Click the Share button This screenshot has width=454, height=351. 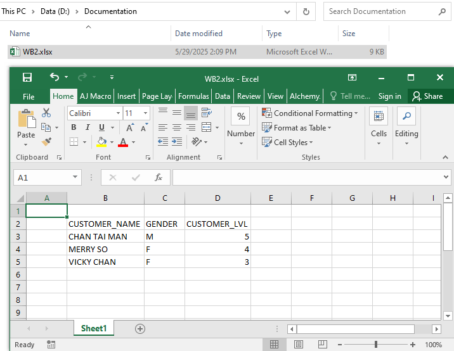(x=428, y=96)
